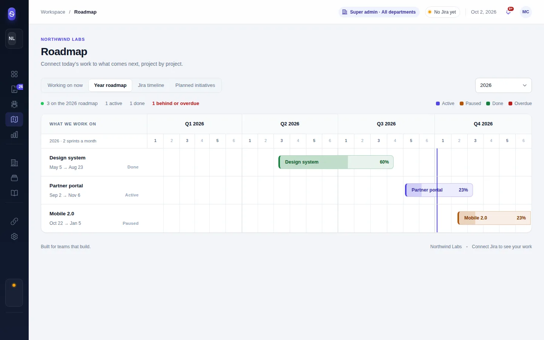
Task: Click the Oct 22 → Jan 5 date range
Action: [x=65, y=223]
